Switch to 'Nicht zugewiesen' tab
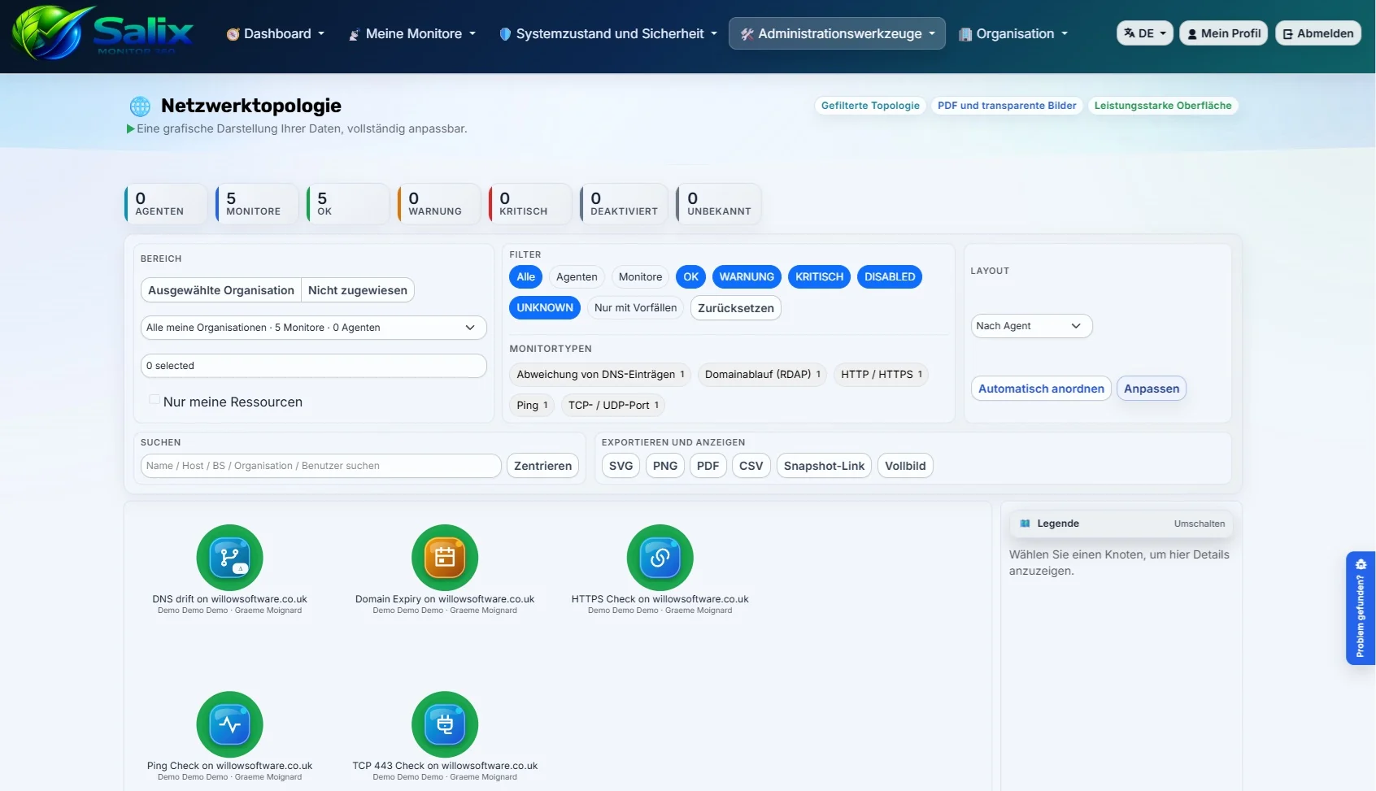The height and width of the screenshot is (791, 1376). pos(358,290)
